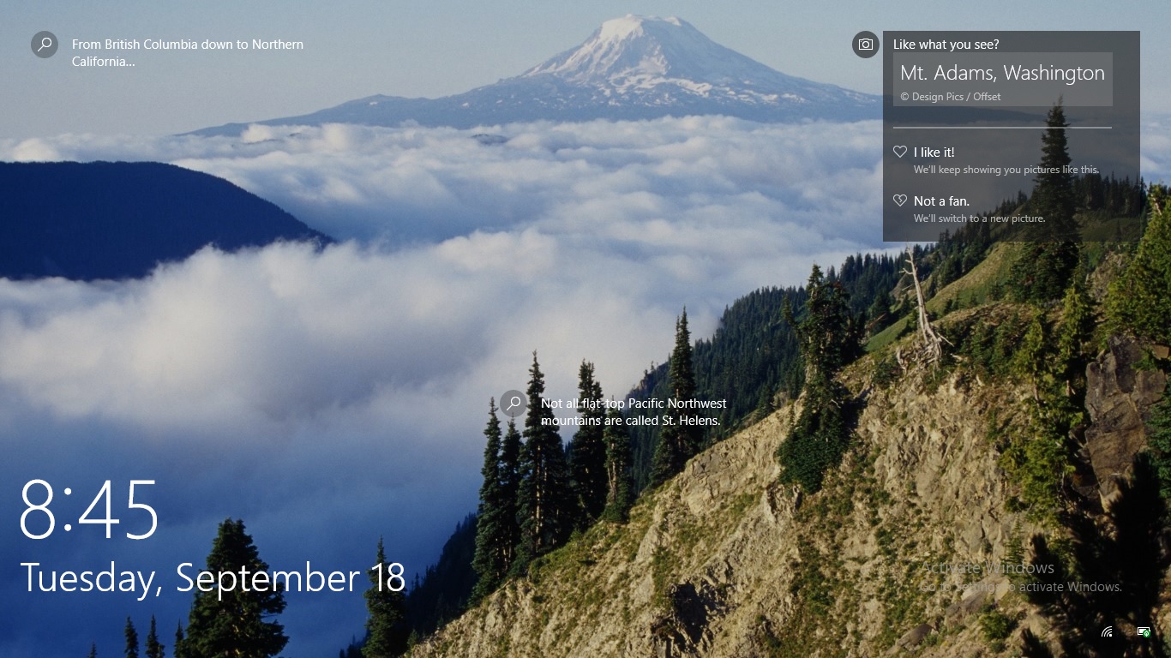
Task: Open the Wi-Fi network status icon
Action: [1107, 632]
